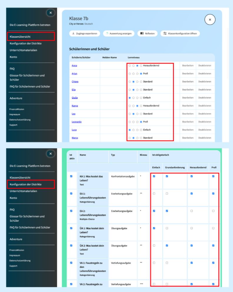Choose the Profi radio button for Arjun
Screen dimensions: 233x292
(141, 74)
